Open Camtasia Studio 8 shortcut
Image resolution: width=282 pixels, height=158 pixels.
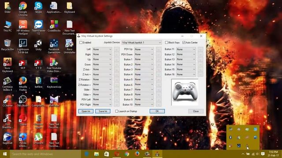click(7, 84)
